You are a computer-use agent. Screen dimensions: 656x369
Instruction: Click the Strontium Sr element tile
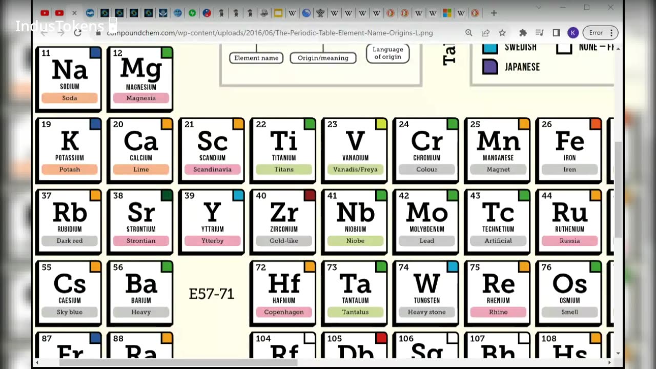pos(140,222)
